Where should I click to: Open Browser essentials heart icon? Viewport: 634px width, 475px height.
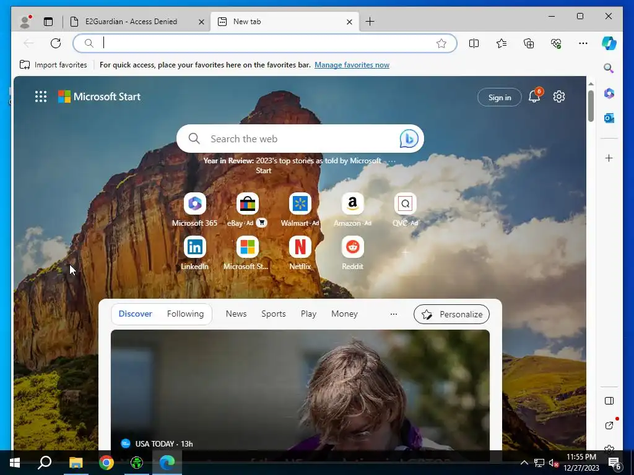[x=556, y=43]
